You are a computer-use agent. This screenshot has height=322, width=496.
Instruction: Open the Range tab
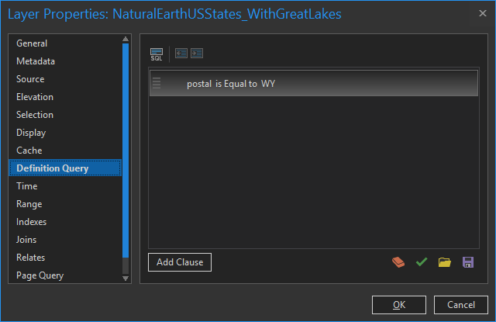click(x=65, y=204)
